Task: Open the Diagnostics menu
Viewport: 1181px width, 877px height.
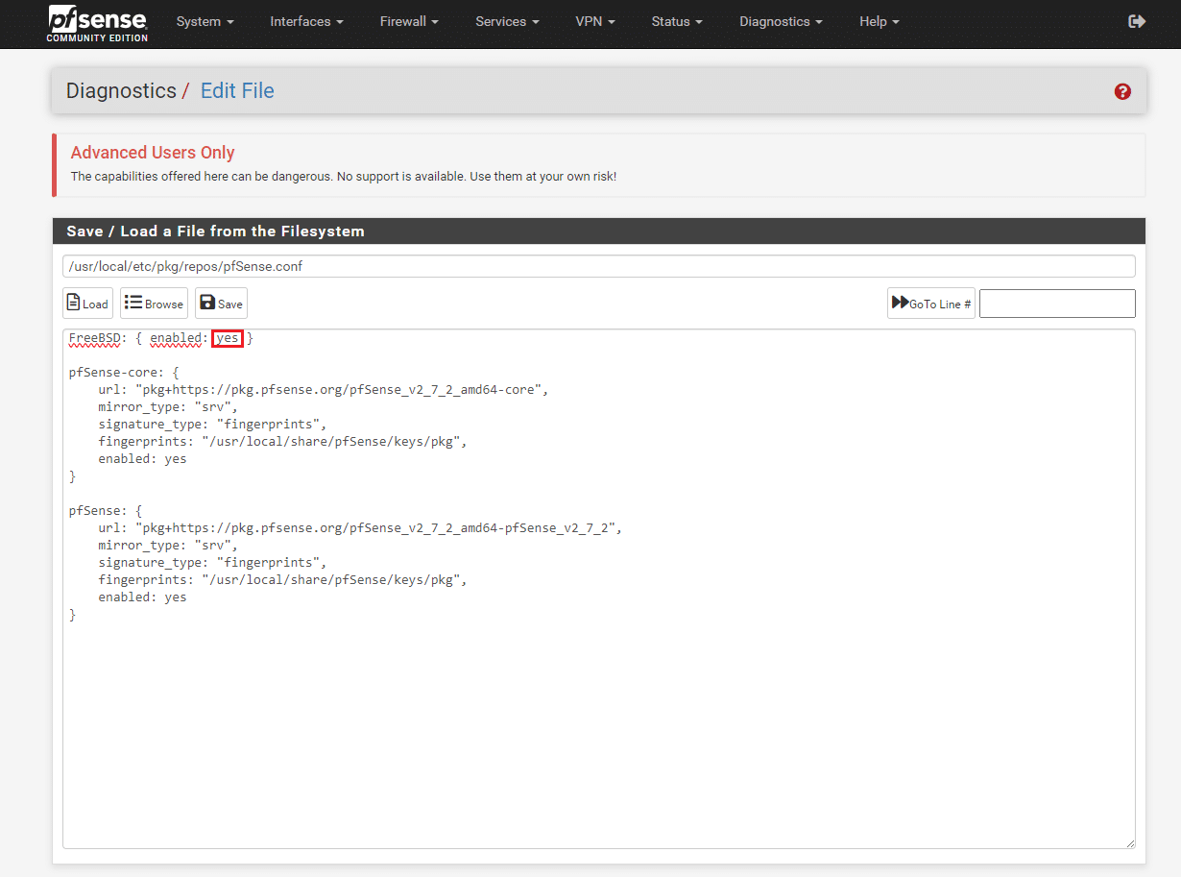Action: point(781,21)
